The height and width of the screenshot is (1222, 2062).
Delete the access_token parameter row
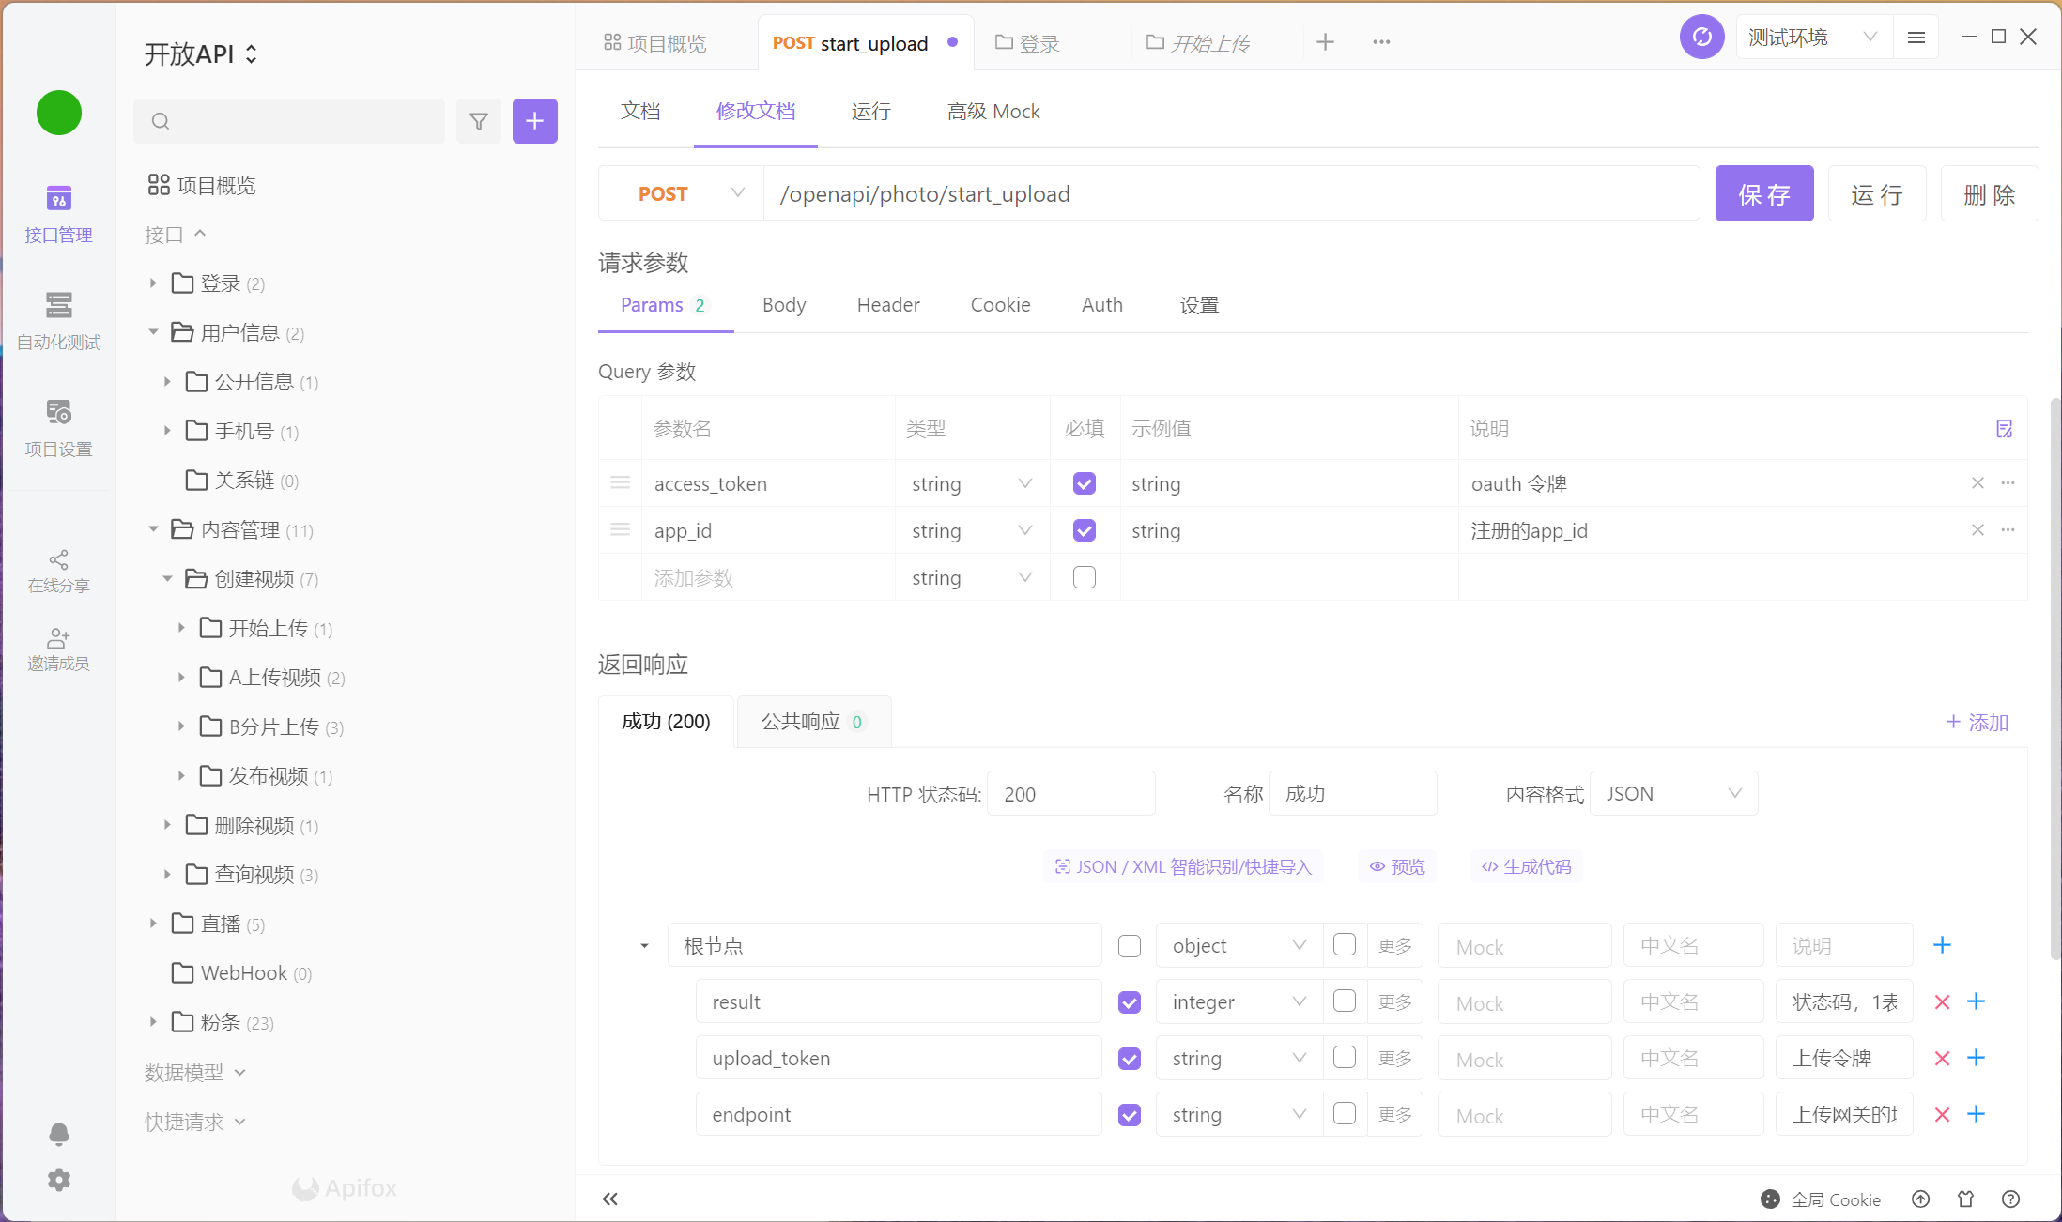tap(1977, 483)
